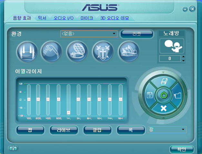Open the equalizer preset 팝 dropdown
202x154 pixels.
tap(167, 129)
